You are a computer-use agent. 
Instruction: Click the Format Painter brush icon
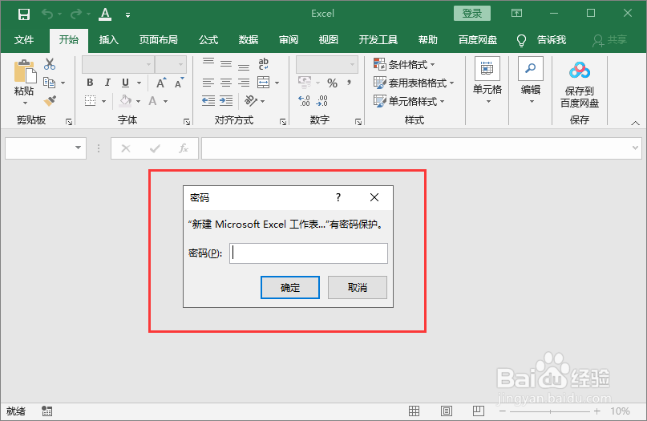pyautogui.click(x=50, y=101)
